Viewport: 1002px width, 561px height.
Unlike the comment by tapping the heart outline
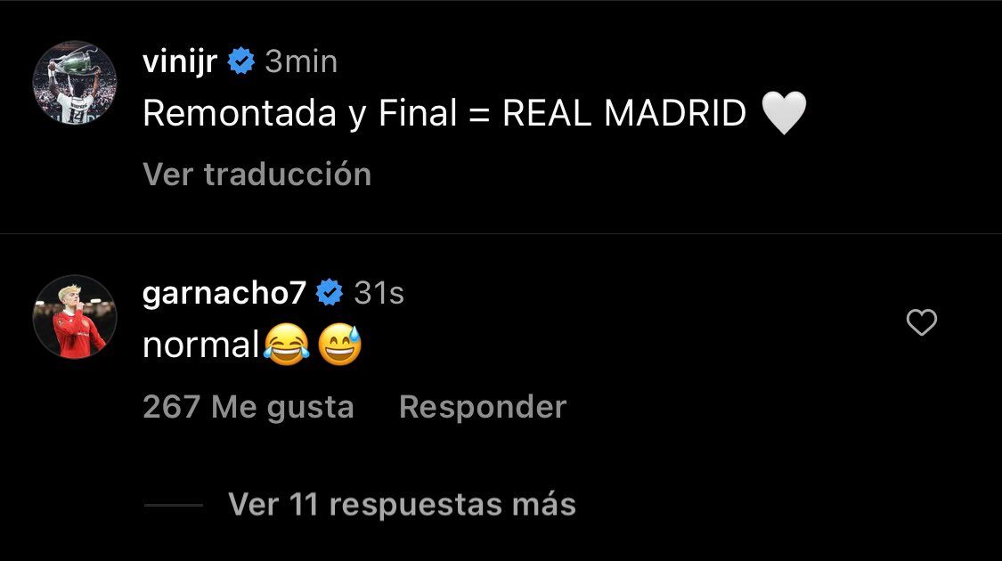pyautogui.click(x=922, y=324)
